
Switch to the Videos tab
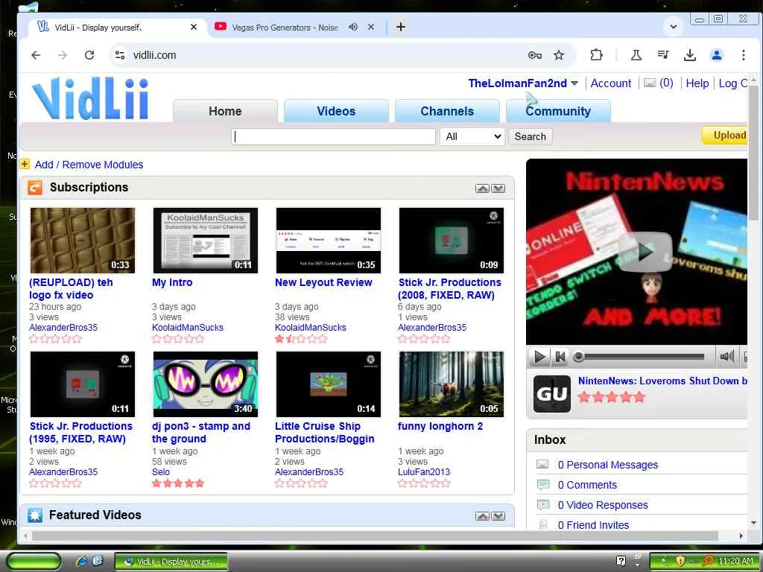tap(336, 111)
